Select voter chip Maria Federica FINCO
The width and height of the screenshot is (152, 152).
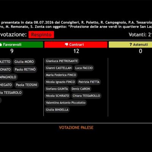tap(61, 75)
